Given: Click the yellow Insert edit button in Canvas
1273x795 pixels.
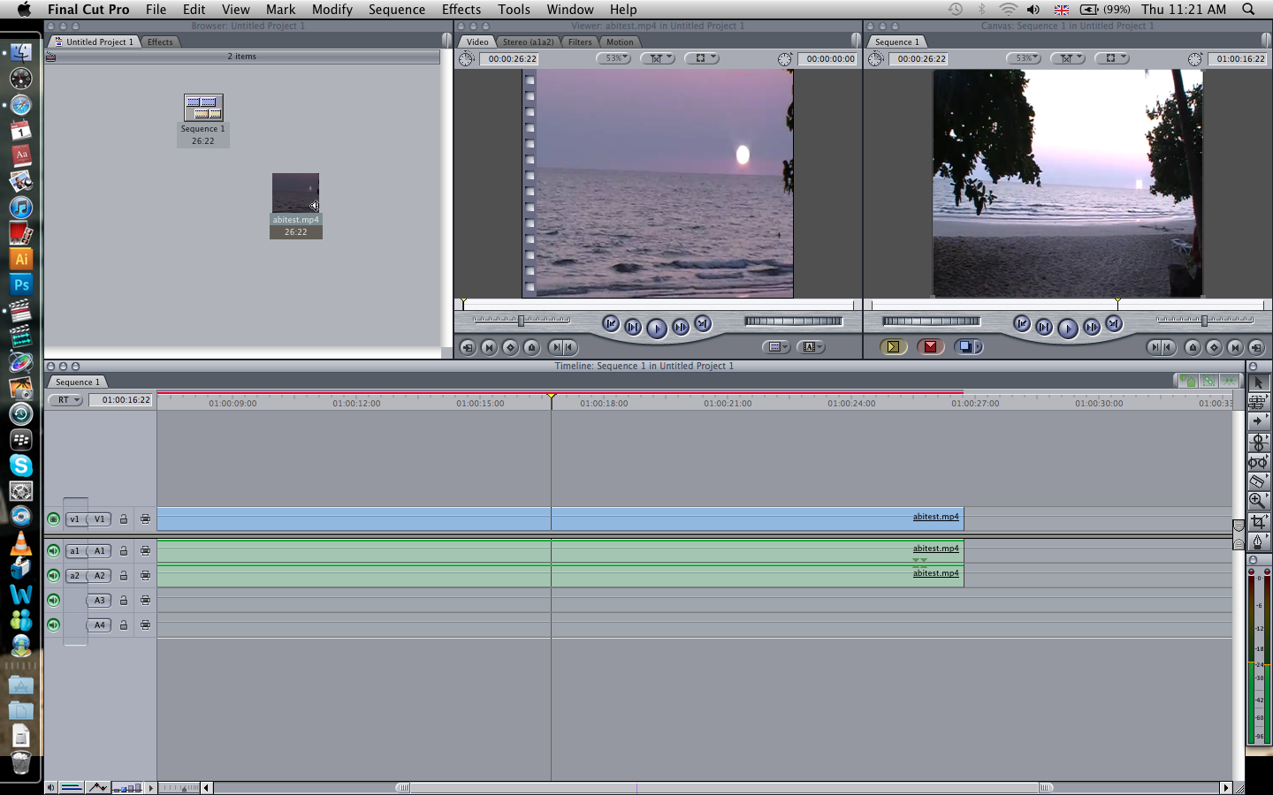Looking at the screenshot, I should click(893, 347).
